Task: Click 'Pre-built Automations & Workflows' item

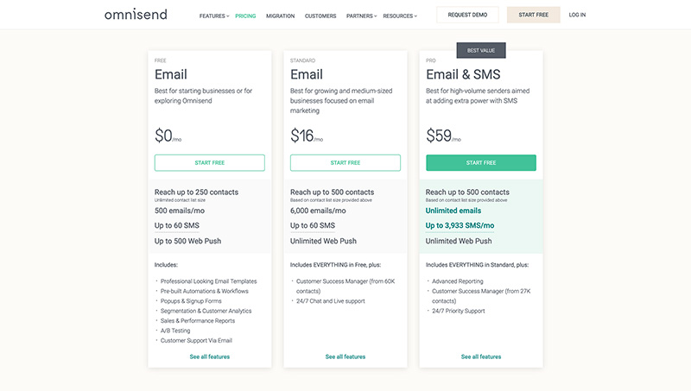Action: point(205,291)
